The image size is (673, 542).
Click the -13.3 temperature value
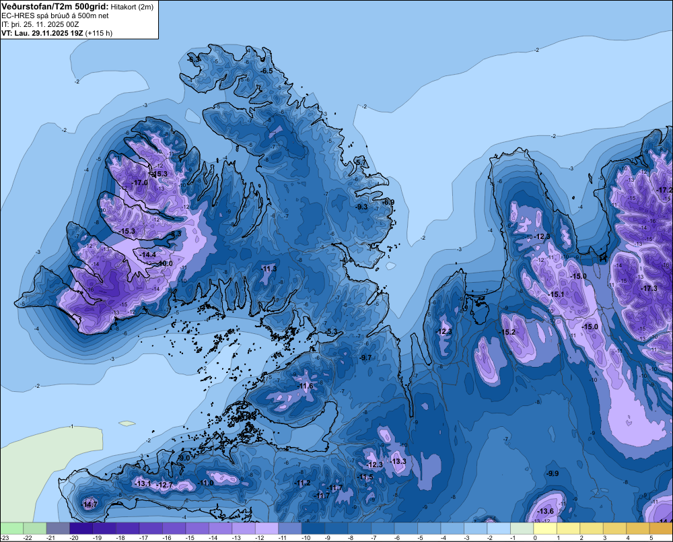[398, 461]
